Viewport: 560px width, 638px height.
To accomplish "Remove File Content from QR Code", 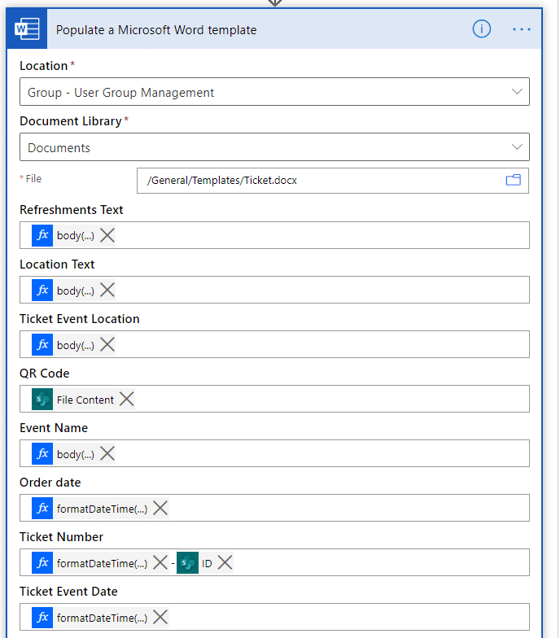I will [127, 400].
